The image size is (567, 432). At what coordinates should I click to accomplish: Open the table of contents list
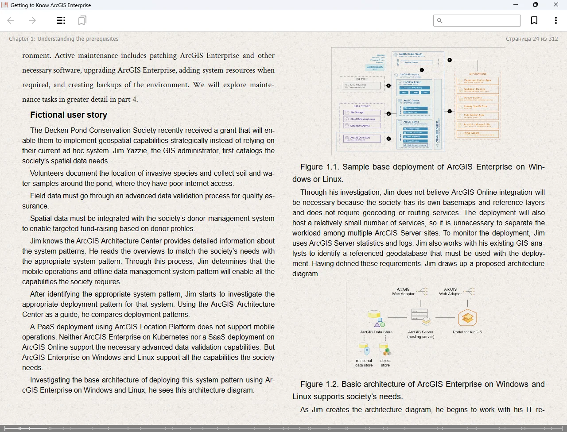tap(61, 20)
